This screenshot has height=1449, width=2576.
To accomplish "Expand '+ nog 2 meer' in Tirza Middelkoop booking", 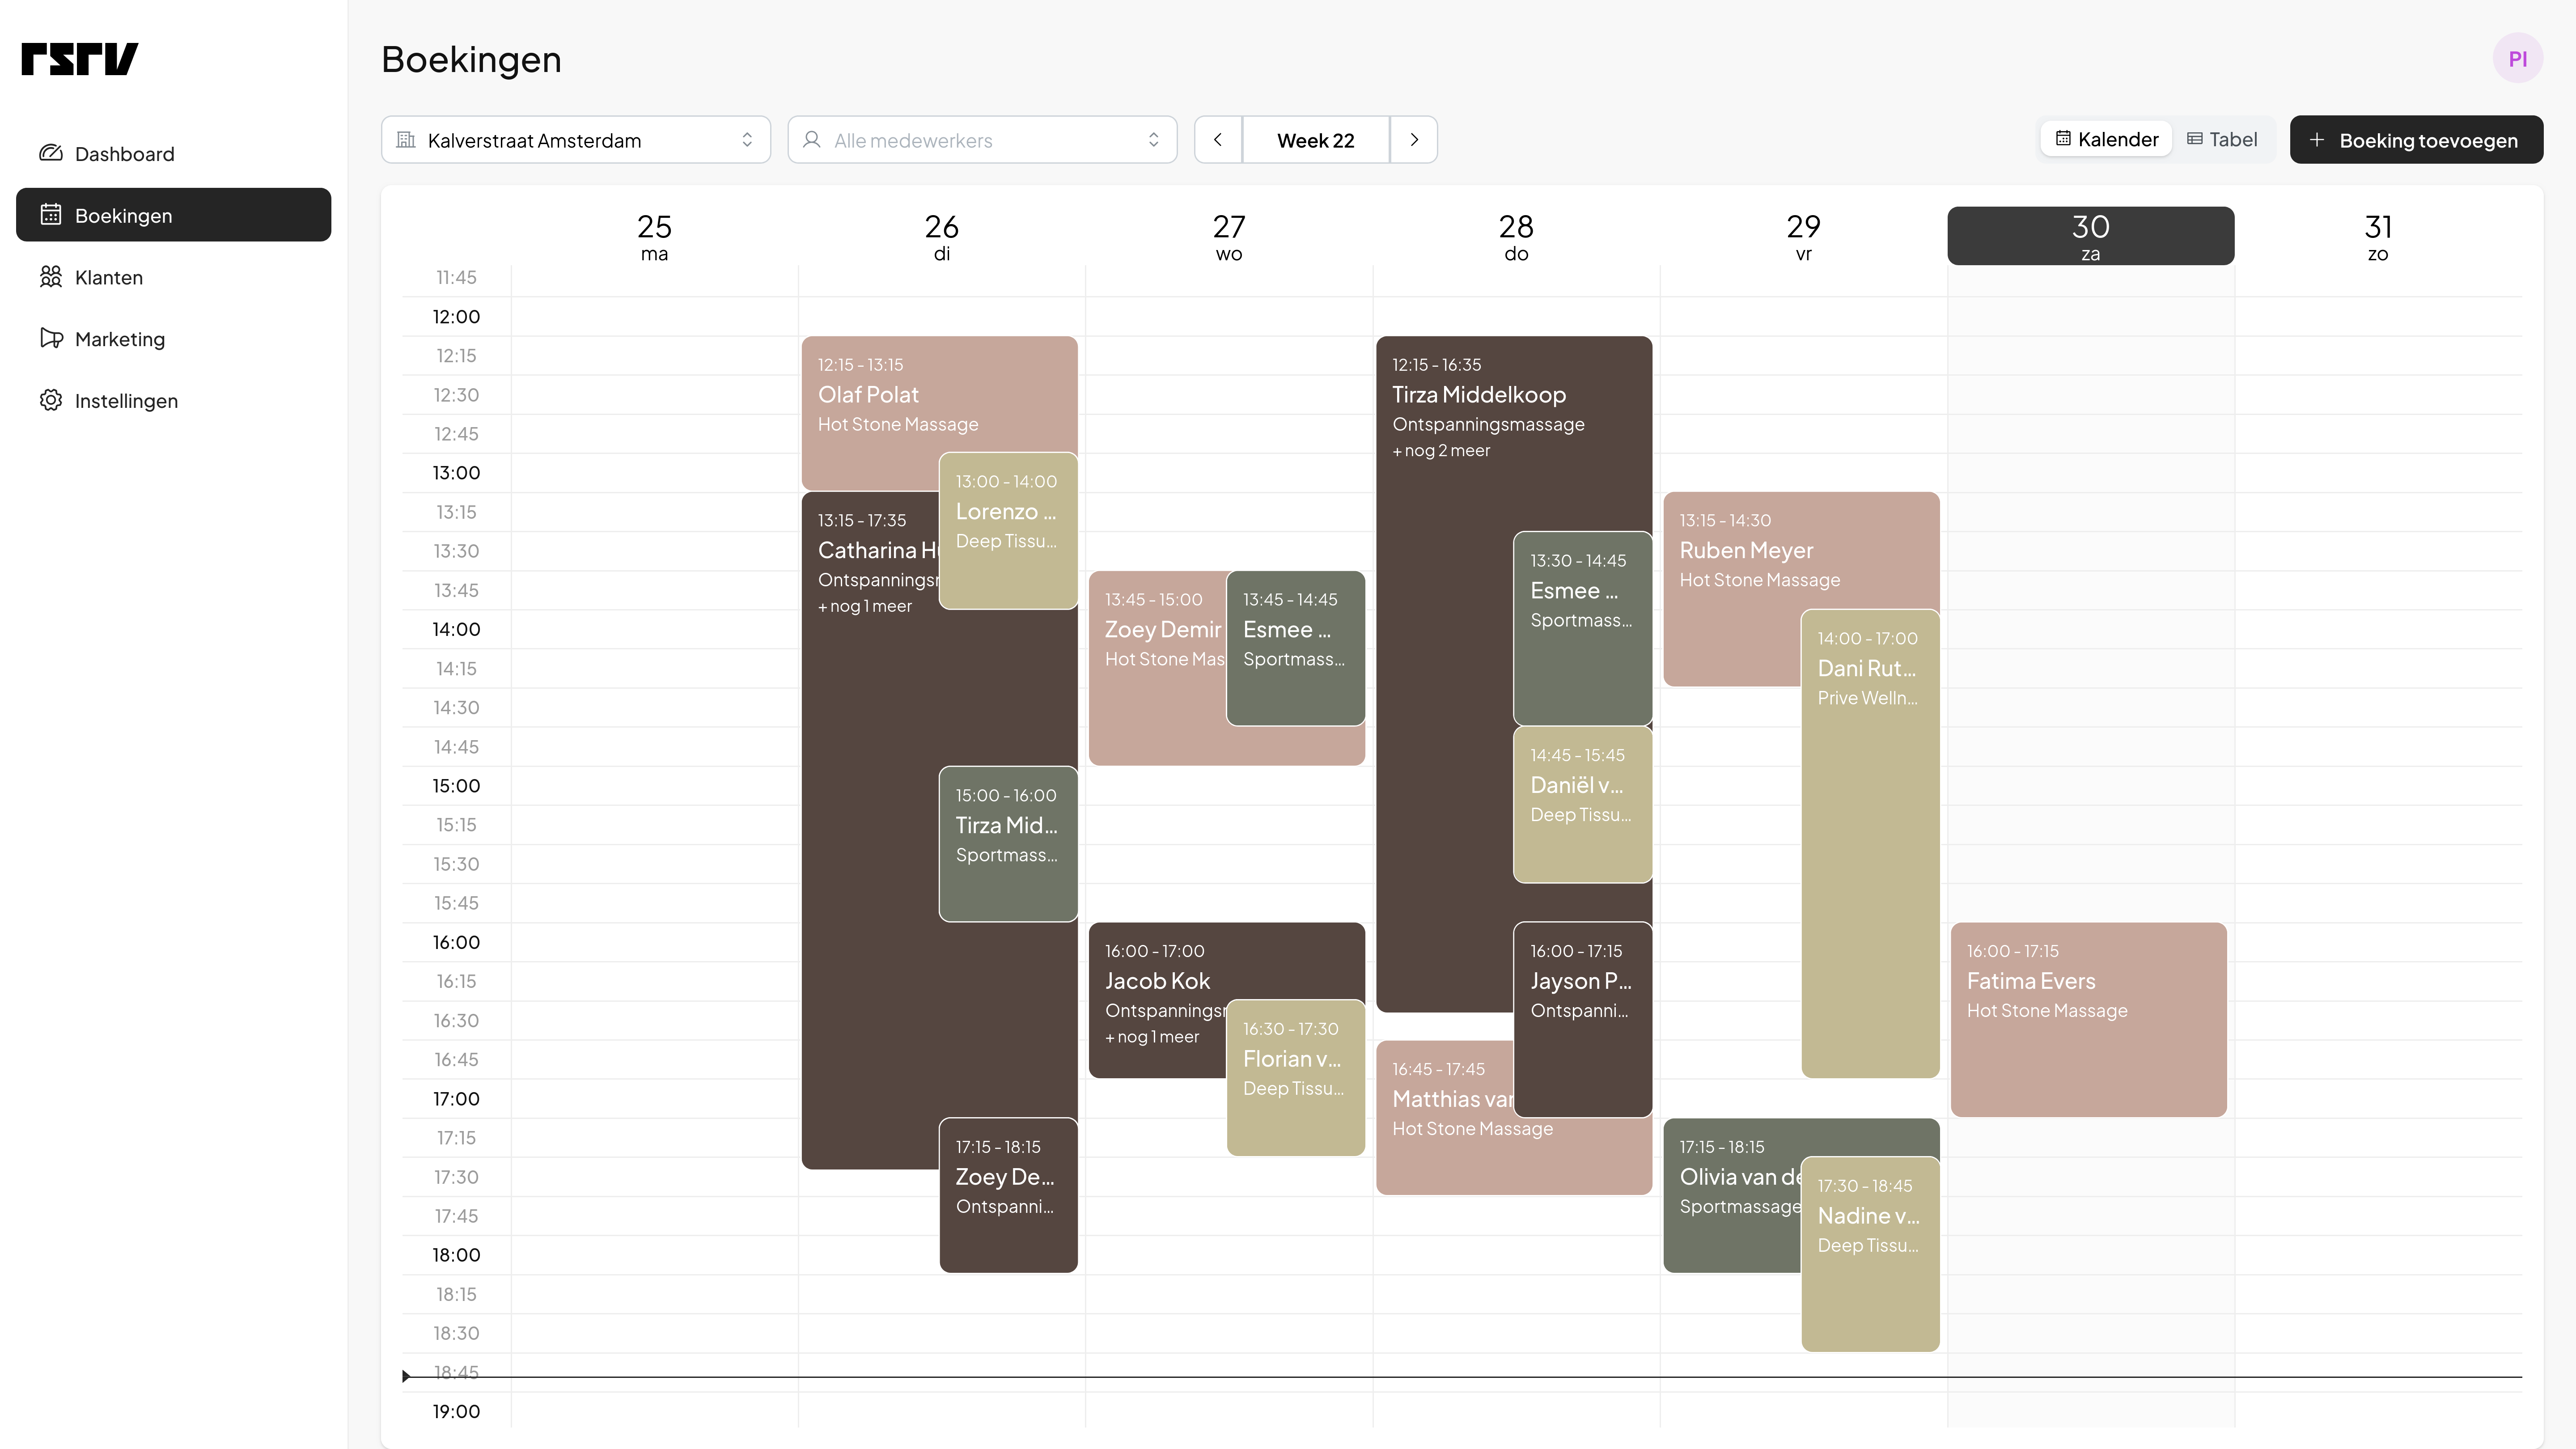I will pyautogui.click(x=1441, y=451).
